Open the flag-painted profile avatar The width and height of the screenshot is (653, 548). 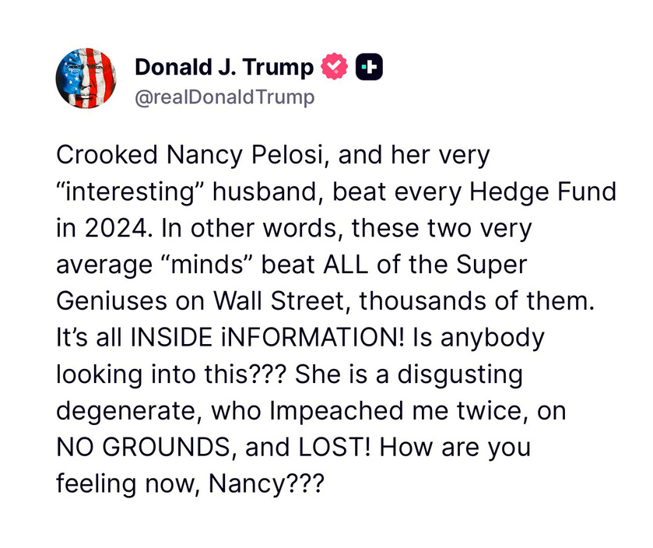(x=86, y=79)
